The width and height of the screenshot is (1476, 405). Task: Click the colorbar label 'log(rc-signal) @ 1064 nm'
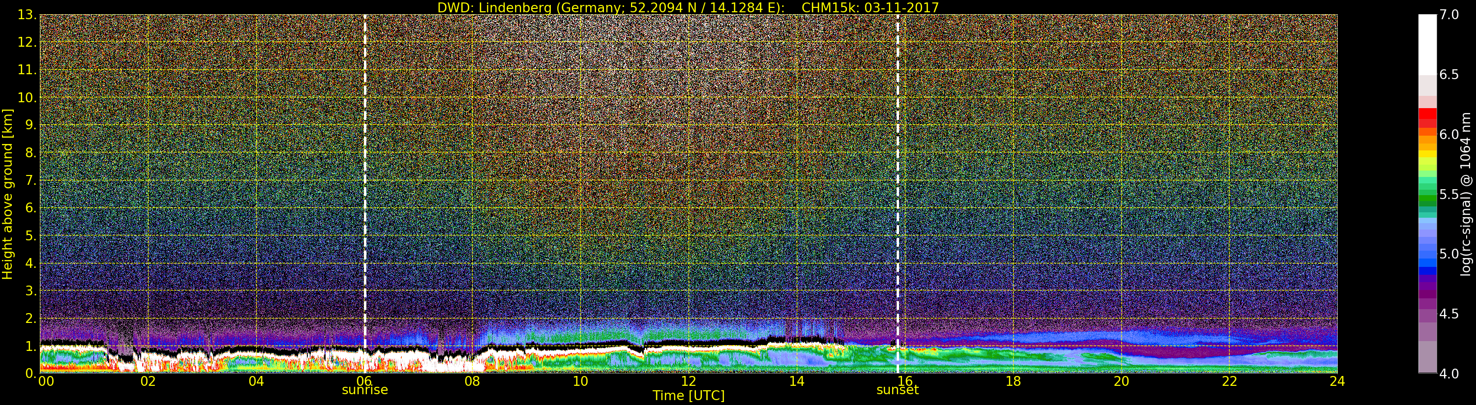pos(1466,194)
